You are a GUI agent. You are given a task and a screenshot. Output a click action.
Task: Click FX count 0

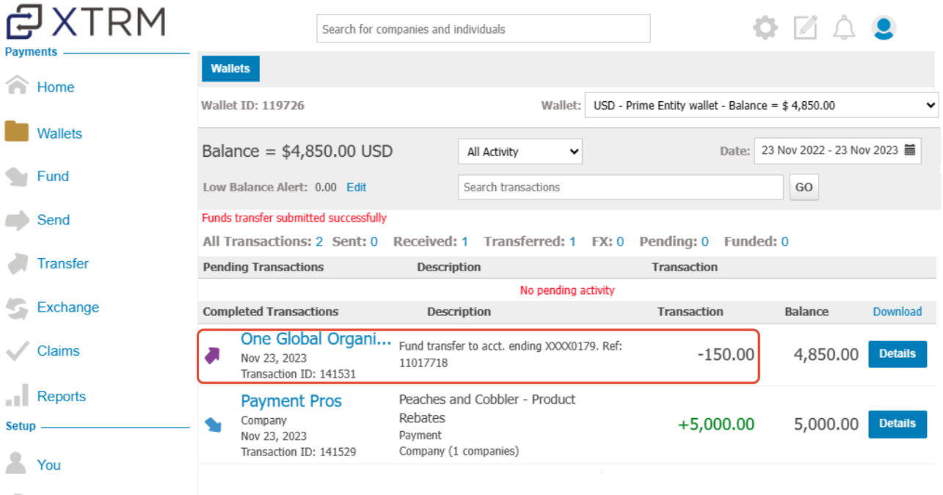[x=620, y=241]
